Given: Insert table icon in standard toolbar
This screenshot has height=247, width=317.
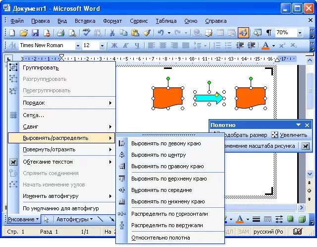Looking at the screenshot, I should 220,33.
